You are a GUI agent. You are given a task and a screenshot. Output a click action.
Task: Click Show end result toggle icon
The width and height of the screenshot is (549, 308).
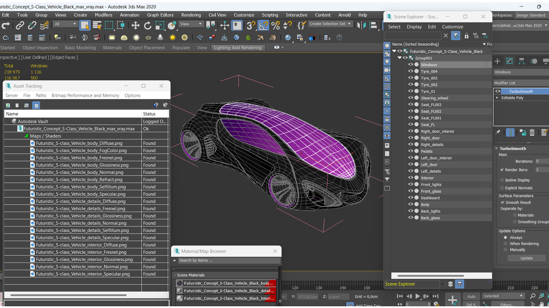(x=510, y=133)
